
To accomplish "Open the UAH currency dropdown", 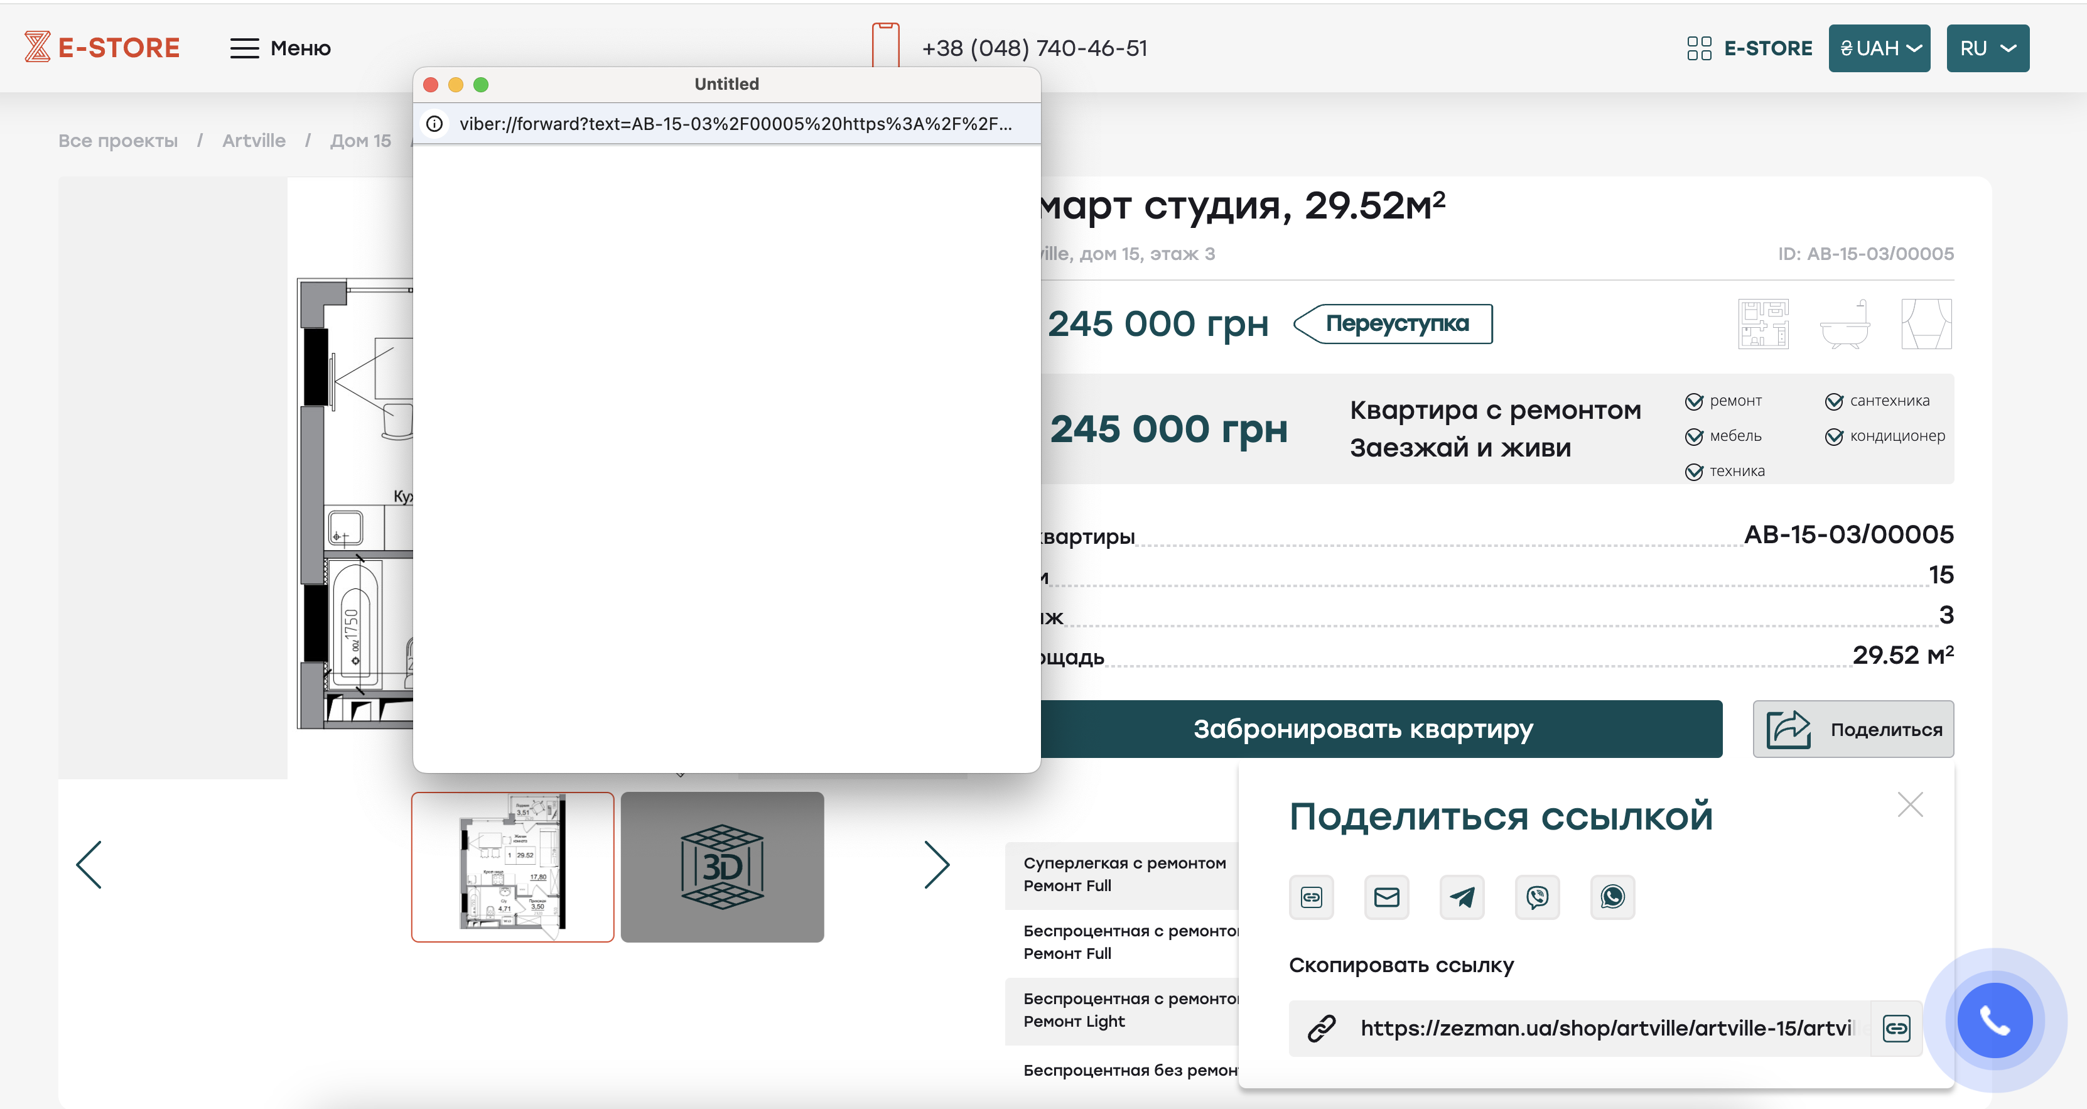I will [1879, 48].
